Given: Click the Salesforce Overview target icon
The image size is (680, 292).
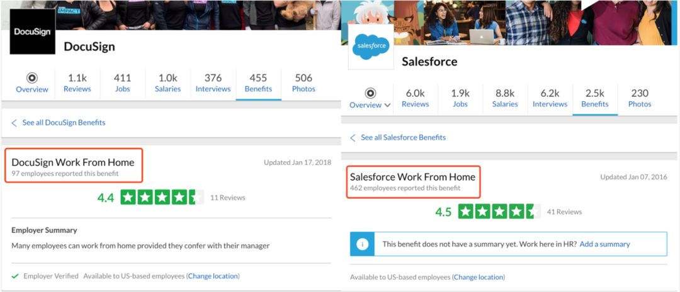Looking at the screenshot, I should pos(371,93).
